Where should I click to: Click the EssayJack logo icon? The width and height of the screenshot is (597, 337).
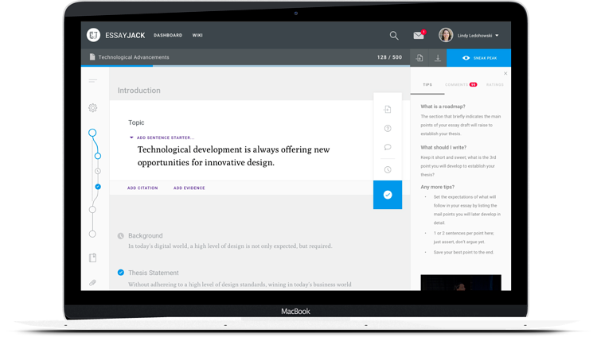93,35
